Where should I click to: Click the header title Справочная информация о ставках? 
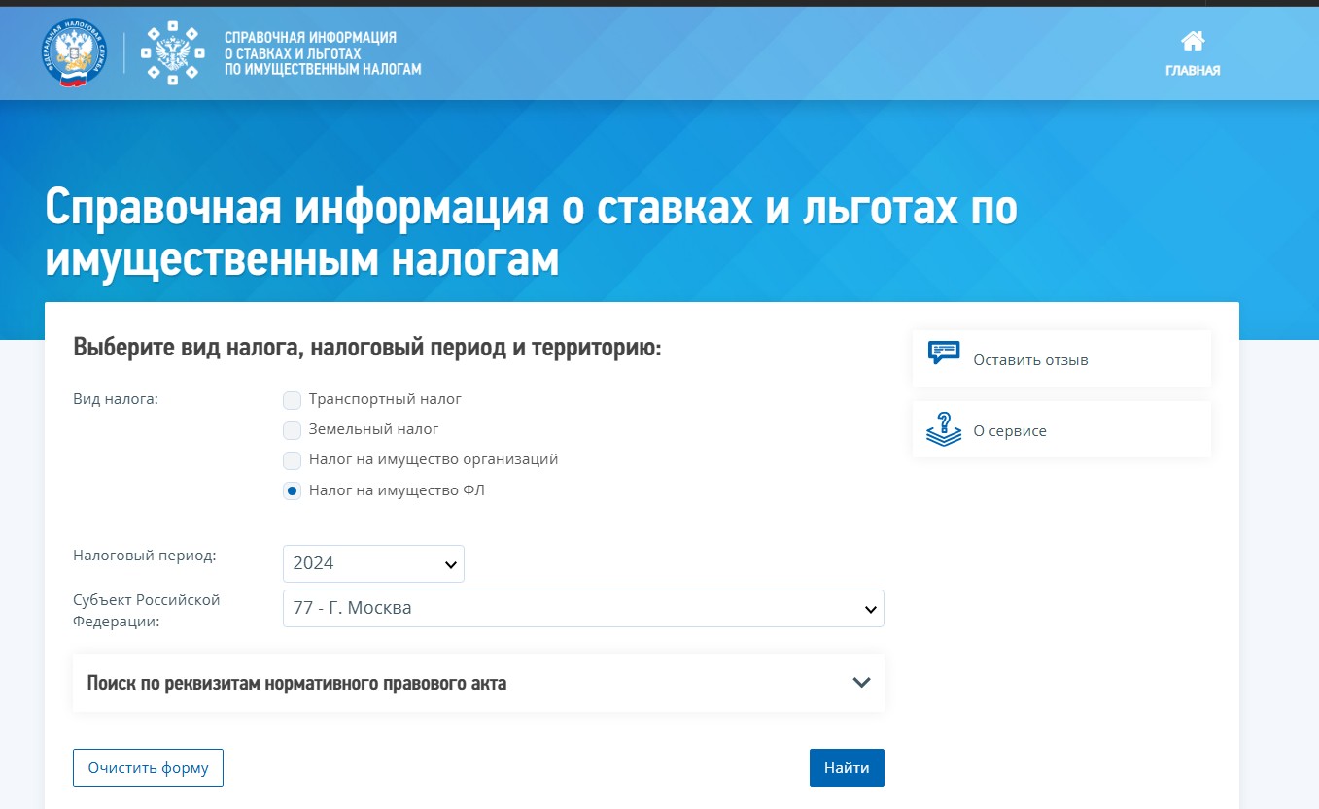coord(323,53)
